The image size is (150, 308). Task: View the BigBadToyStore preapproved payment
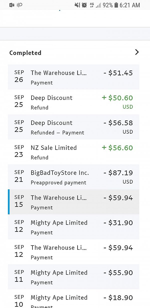[x=73, y=177]
